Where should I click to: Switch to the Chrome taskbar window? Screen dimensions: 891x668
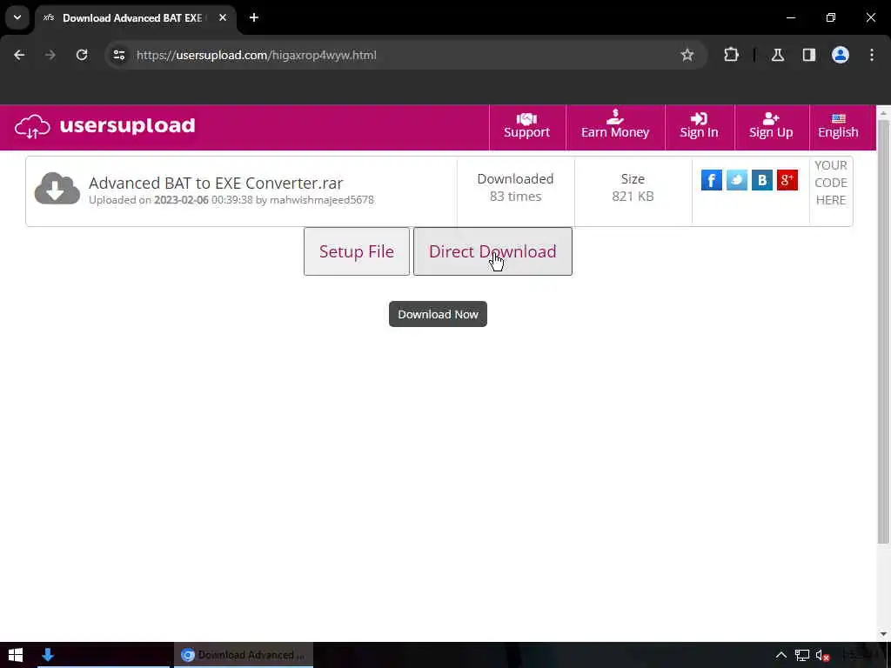click(x=244, y=655)
